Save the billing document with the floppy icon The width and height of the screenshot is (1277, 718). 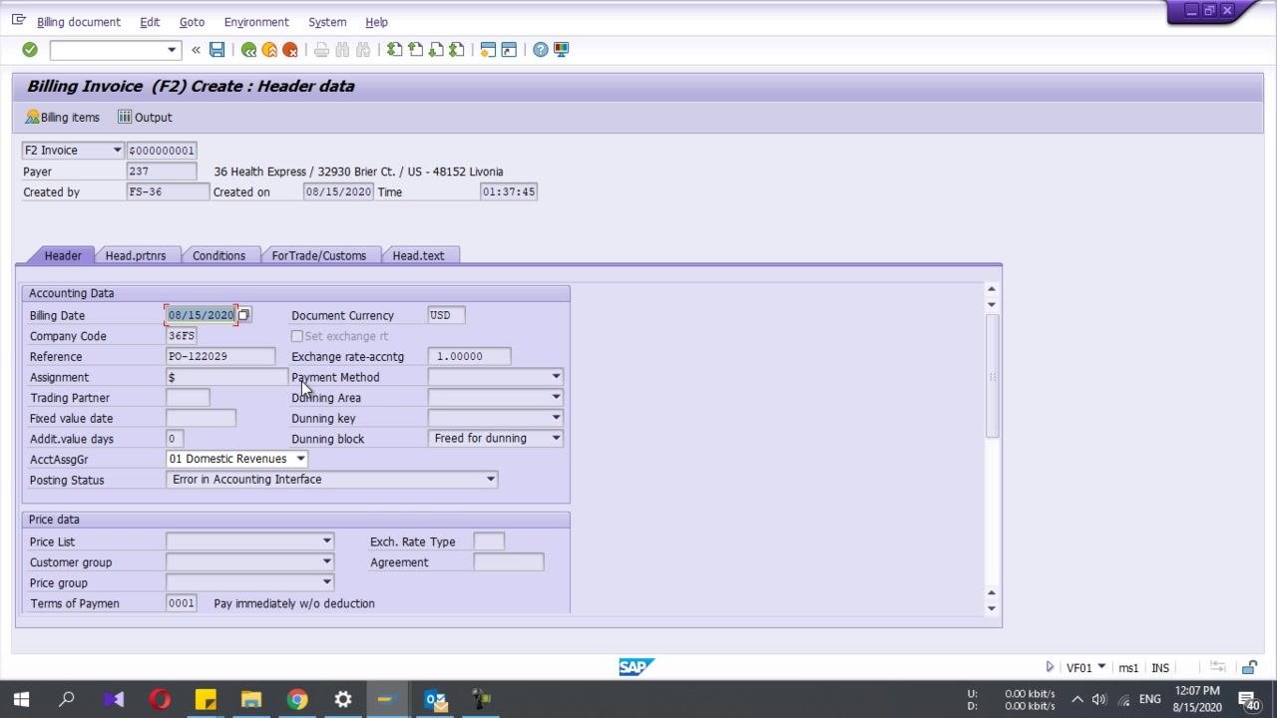coord(216,50)
